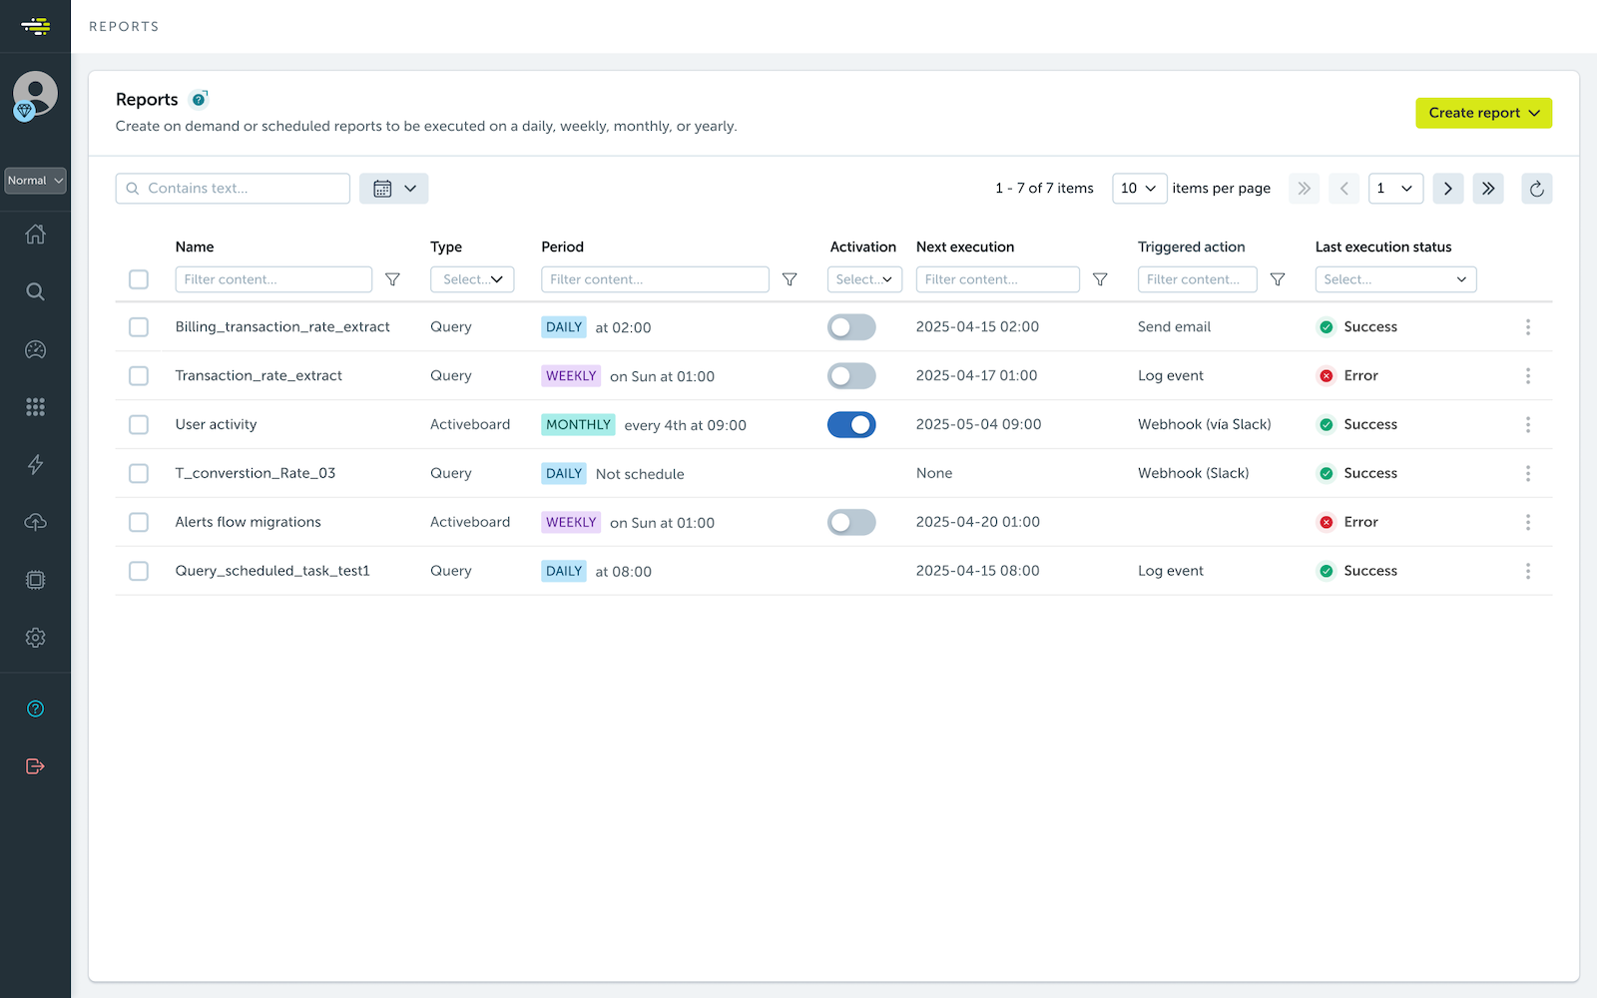Expand the Last execution status Select dropdown

pos(1395,279)
